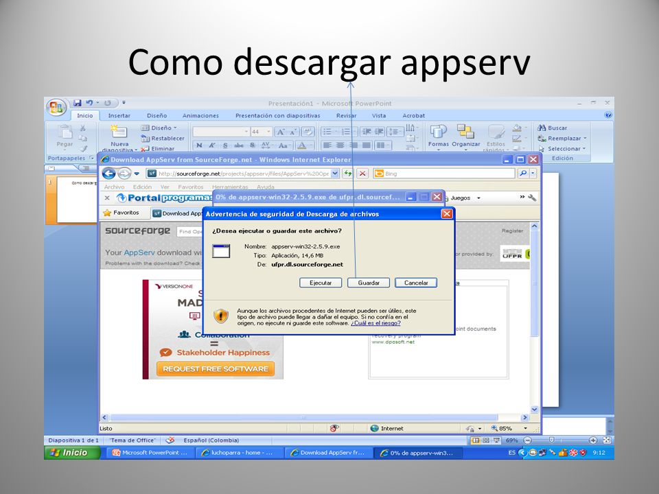Click the AppServ link on SourceForge page

(139, 252)
